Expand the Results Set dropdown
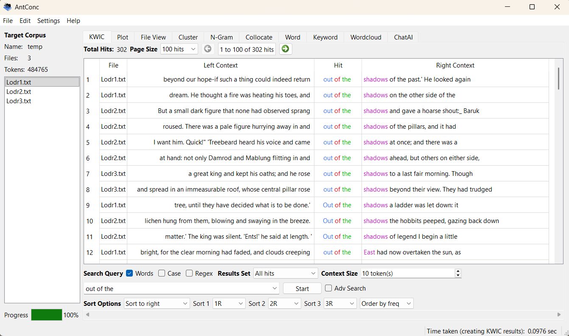This screenshot has height=336, width=569. (x=285, y=274)
